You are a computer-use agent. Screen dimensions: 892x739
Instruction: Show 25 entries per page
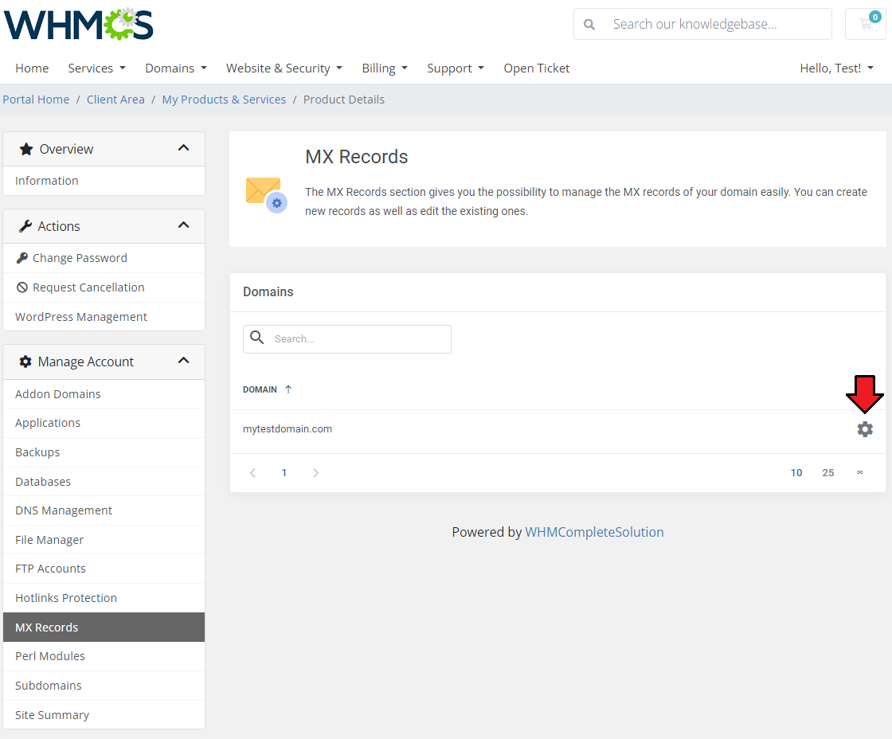[x=828, y=473]
